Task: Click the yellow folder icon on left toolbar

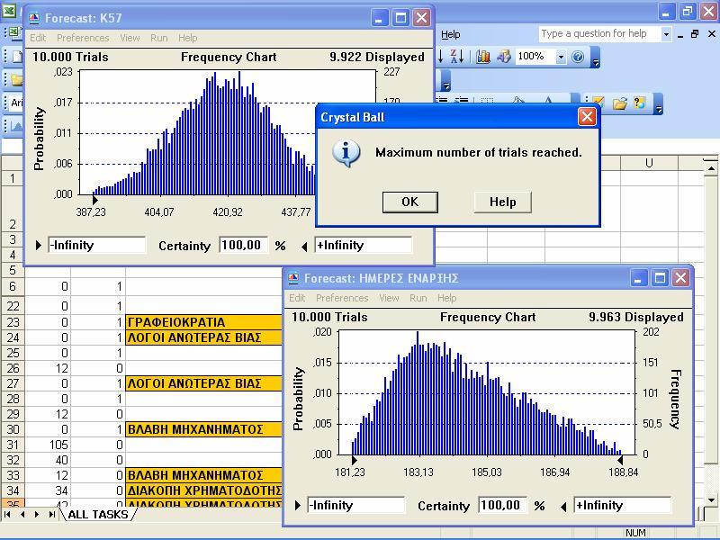Action: tap(16, 79)
